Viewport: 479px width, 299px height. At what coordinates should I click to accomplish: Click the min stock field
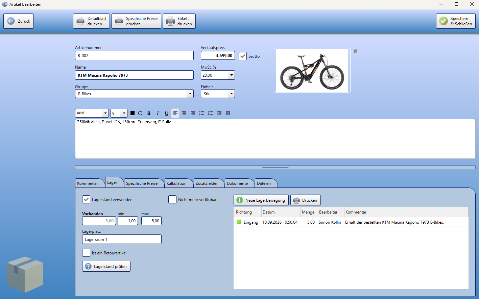click(128, 221)
